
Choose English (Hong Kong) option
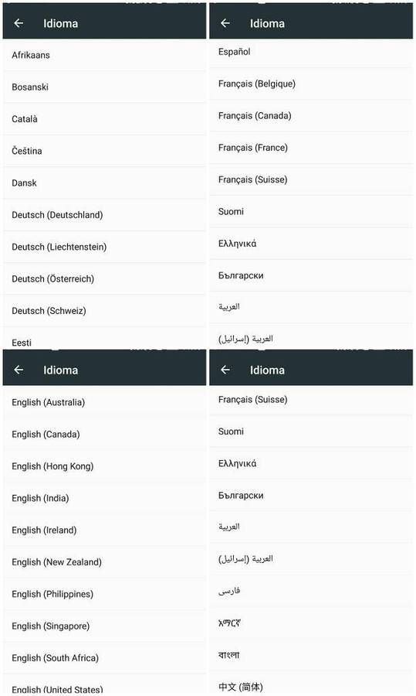(104, 466)
